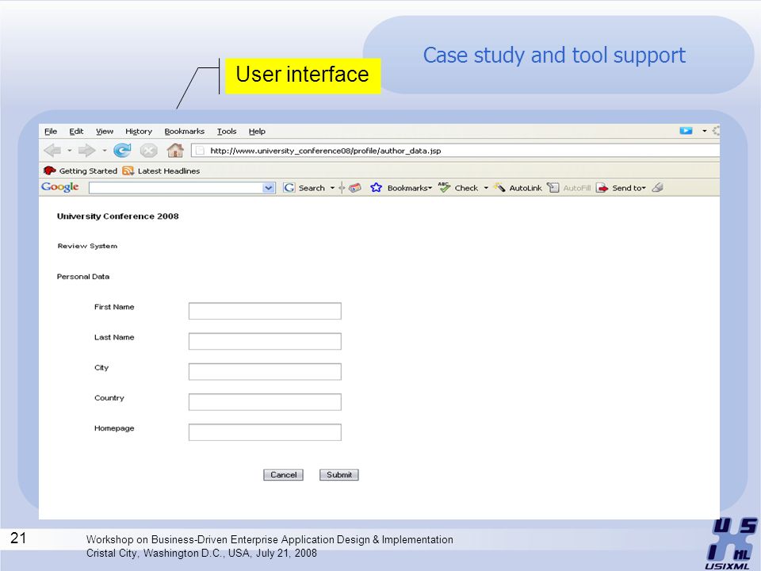Screen dimensions: 761x571
Task: Click the browser Back arrow
Action: coord(52,151)
